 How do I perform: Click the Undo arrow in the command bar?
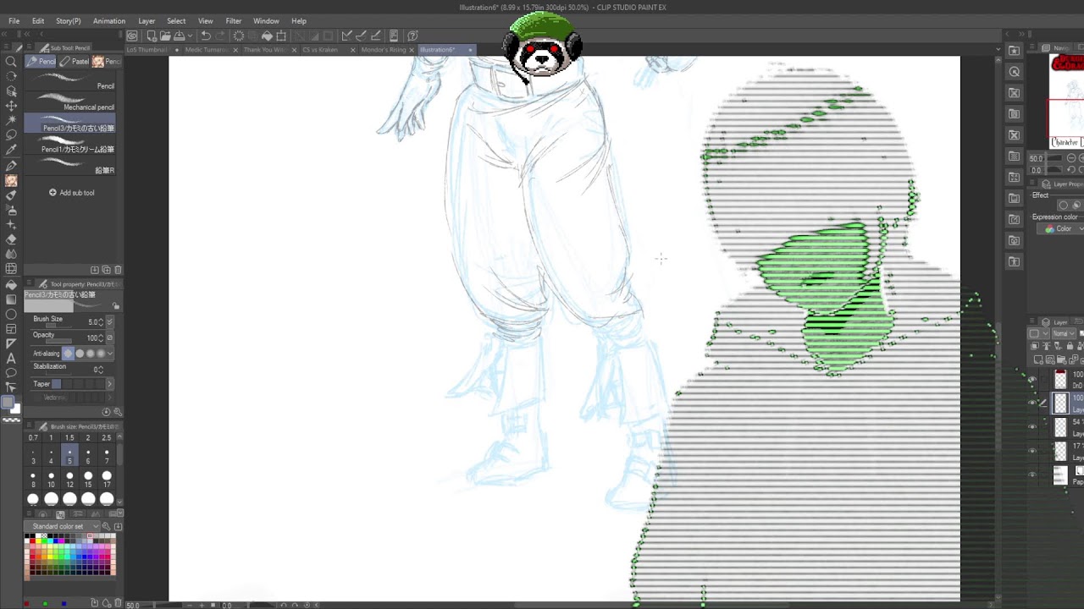point(206,36)
